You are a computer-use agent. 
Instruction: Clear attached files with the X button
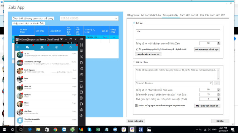(x=211, y=83)
